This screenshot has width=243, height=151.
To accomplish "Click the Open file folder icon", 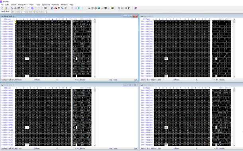I will pyautogui.click(x=6, y=8).
